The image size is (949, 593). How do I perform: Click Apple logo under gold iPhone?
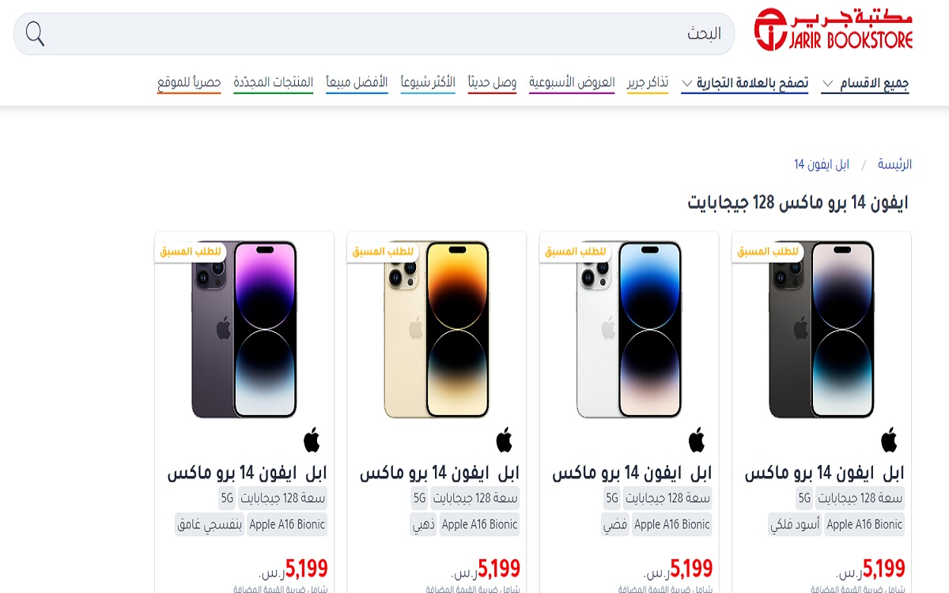505,440
